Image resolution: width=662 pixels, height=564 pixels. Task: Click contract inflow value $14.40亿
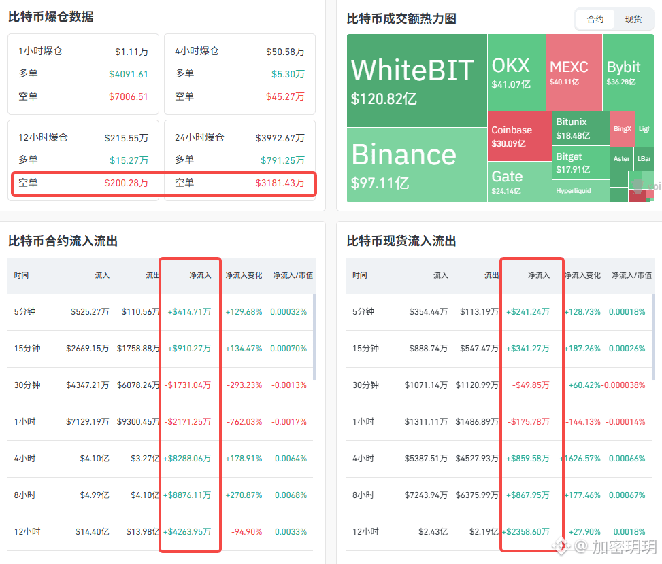(x=93, y=532)
